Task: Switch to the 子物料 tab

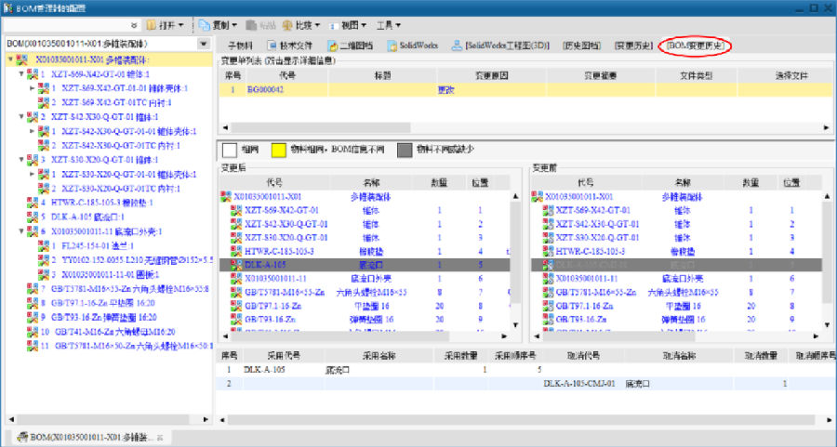Action: click(x=240, y=46)
